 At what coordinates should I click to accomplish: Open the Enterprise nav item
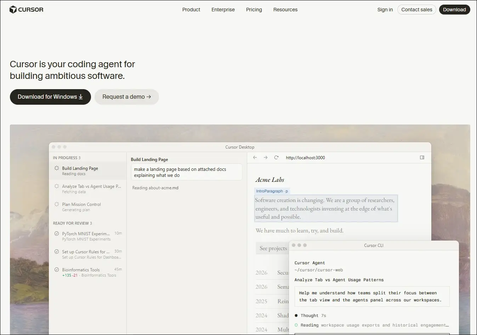click(223, 10)
